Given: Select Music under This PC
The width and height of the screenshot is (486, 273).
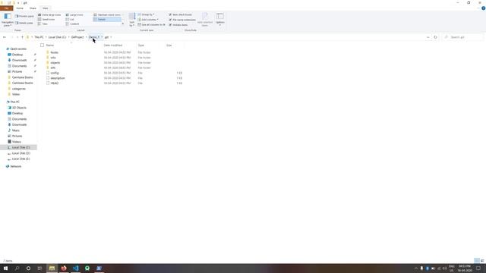Looking at the screenshot, I should [15, 130].
